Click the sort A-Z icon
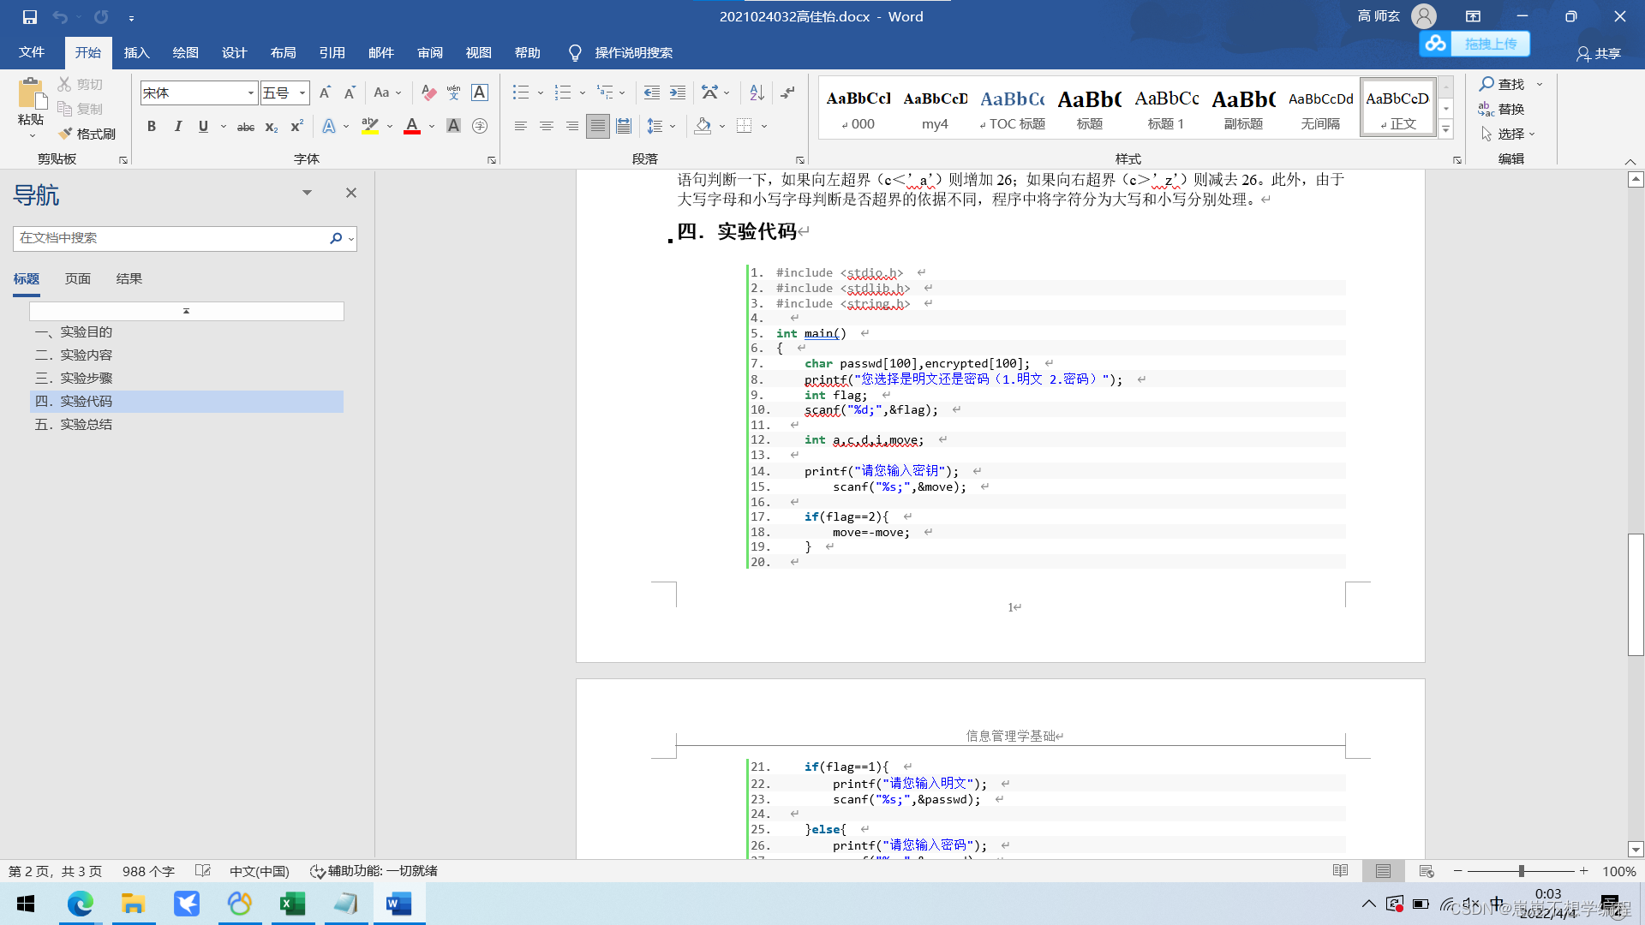This screenshot has width=1645, height=925. point(757,92)
